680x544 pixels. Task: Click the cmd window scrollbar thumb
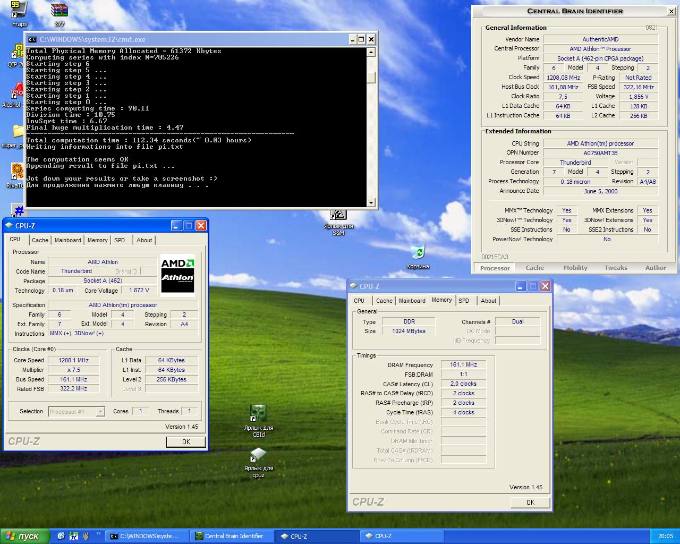[x=371, y=78]
